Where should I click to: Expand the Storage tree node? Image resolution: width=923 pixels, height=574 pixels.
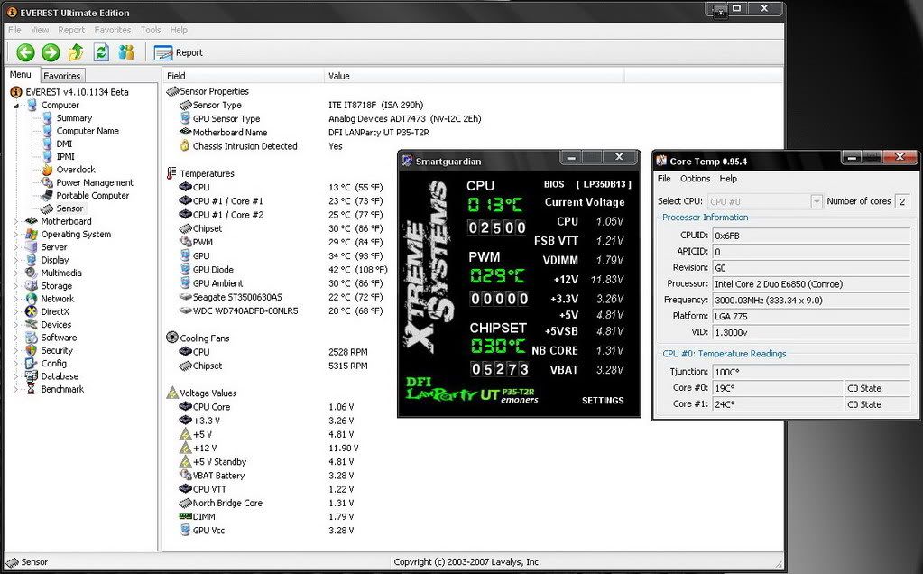(15, 286)
